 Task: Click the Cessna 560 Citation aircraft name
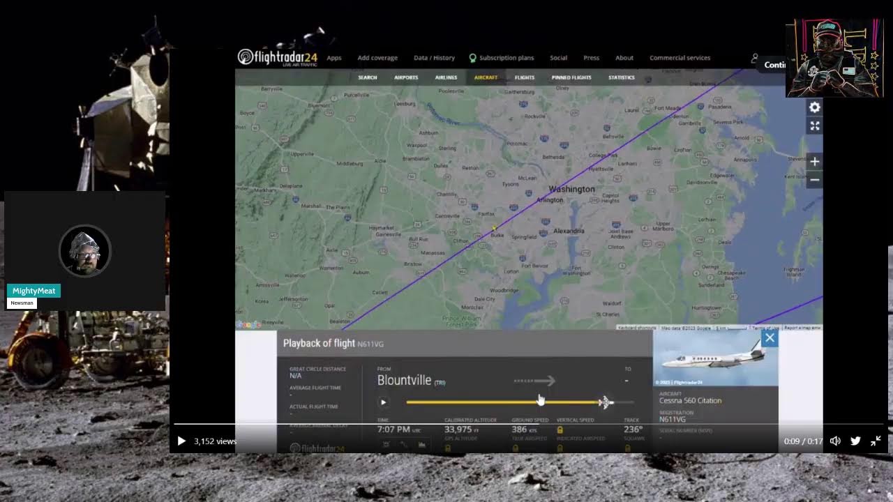[x=691, y=401]
